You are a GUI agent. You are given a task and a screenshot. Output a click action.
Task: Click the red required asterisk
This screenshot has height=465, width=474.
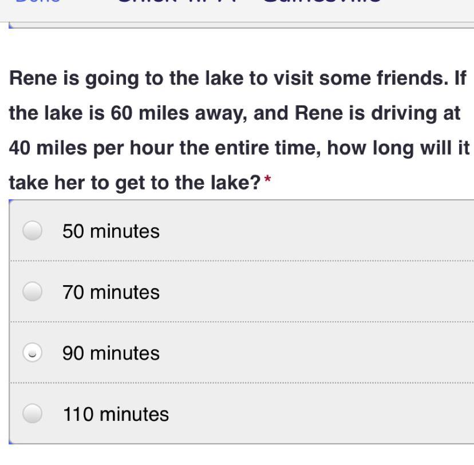click(267, 180)
